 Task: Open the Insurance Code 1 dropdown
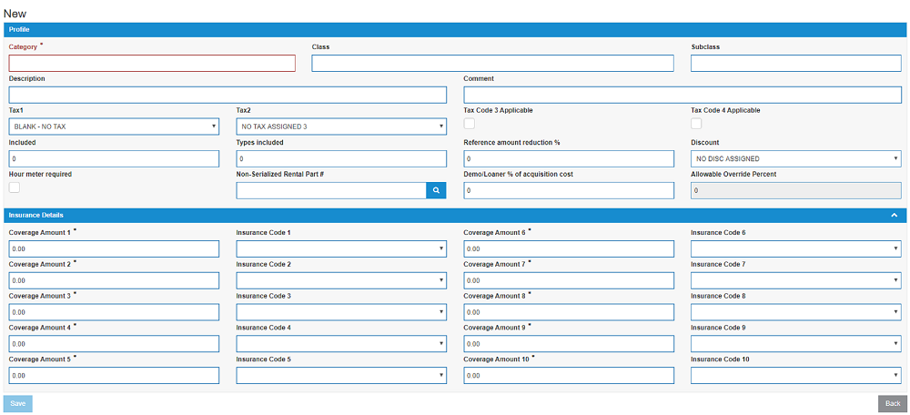click(x=341, y=249)
